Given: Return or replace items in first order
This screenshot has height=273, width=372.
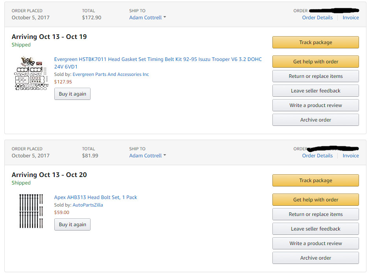Looking at the screenshot, I should 316,76.
